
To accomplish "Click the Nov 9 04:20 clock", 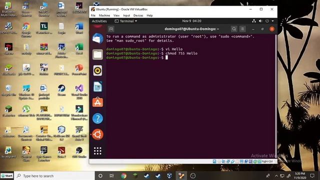I will pos(191,21).
